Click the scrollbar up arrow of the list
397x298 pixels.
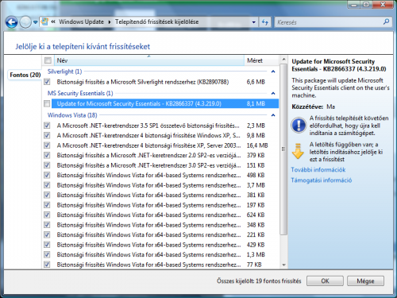click(283, 60)
